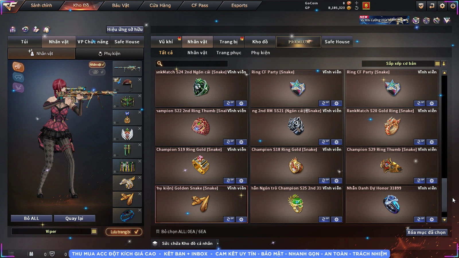Click the replay history icon
459x258 pixels.
tap(25, 29)
